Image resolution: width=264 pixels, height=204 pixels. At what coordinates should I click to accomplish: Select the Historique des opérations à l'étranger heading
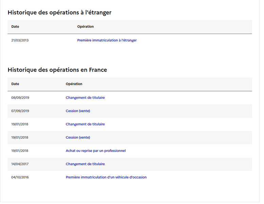point(60,13)
